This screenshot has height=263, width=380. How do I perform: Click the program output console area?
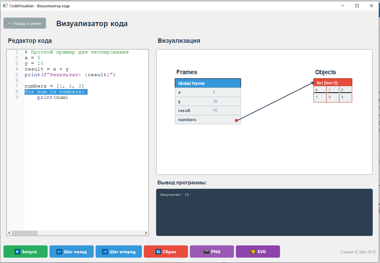click(264, 212)
